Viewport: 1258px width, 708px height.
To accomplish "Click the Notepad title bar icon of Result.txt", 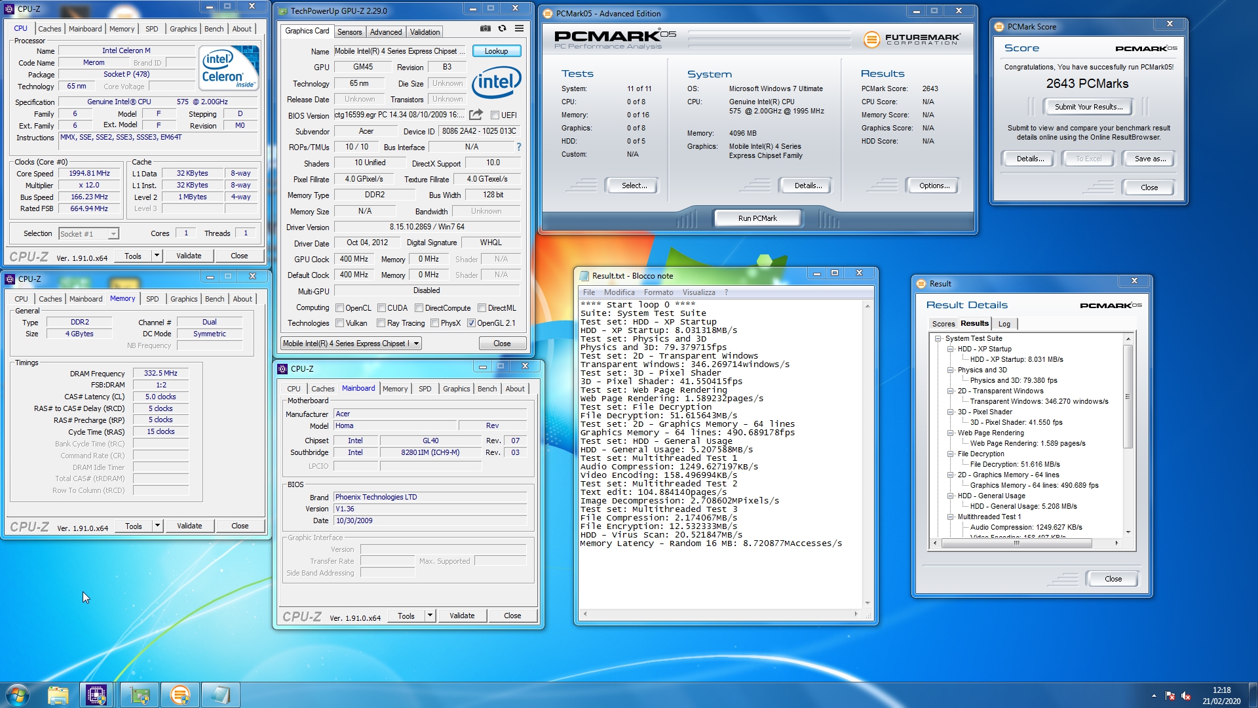I will click(584, 276).
